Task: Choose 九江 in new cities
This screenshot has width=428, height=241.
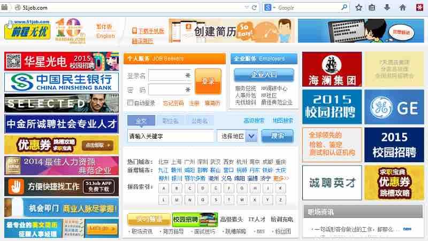Action: click(163, 170)
